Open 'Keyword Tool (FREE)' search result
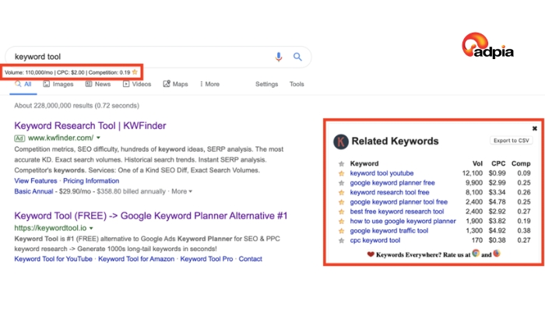Screen dimensions: 545x311 click(151, 216)
